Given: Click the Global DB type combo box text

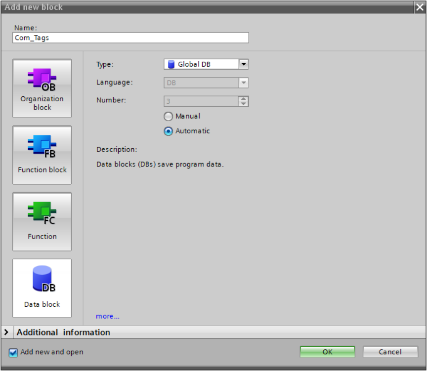Looking at the screenshot, I should point(200,64).
